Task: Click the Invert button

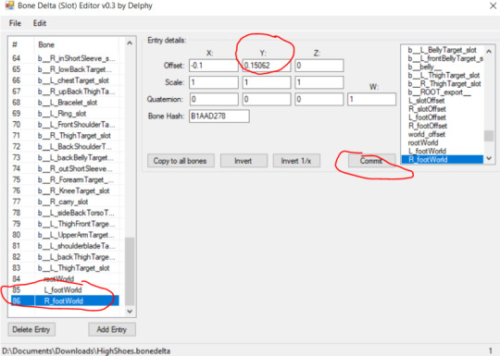Action: 244,161
